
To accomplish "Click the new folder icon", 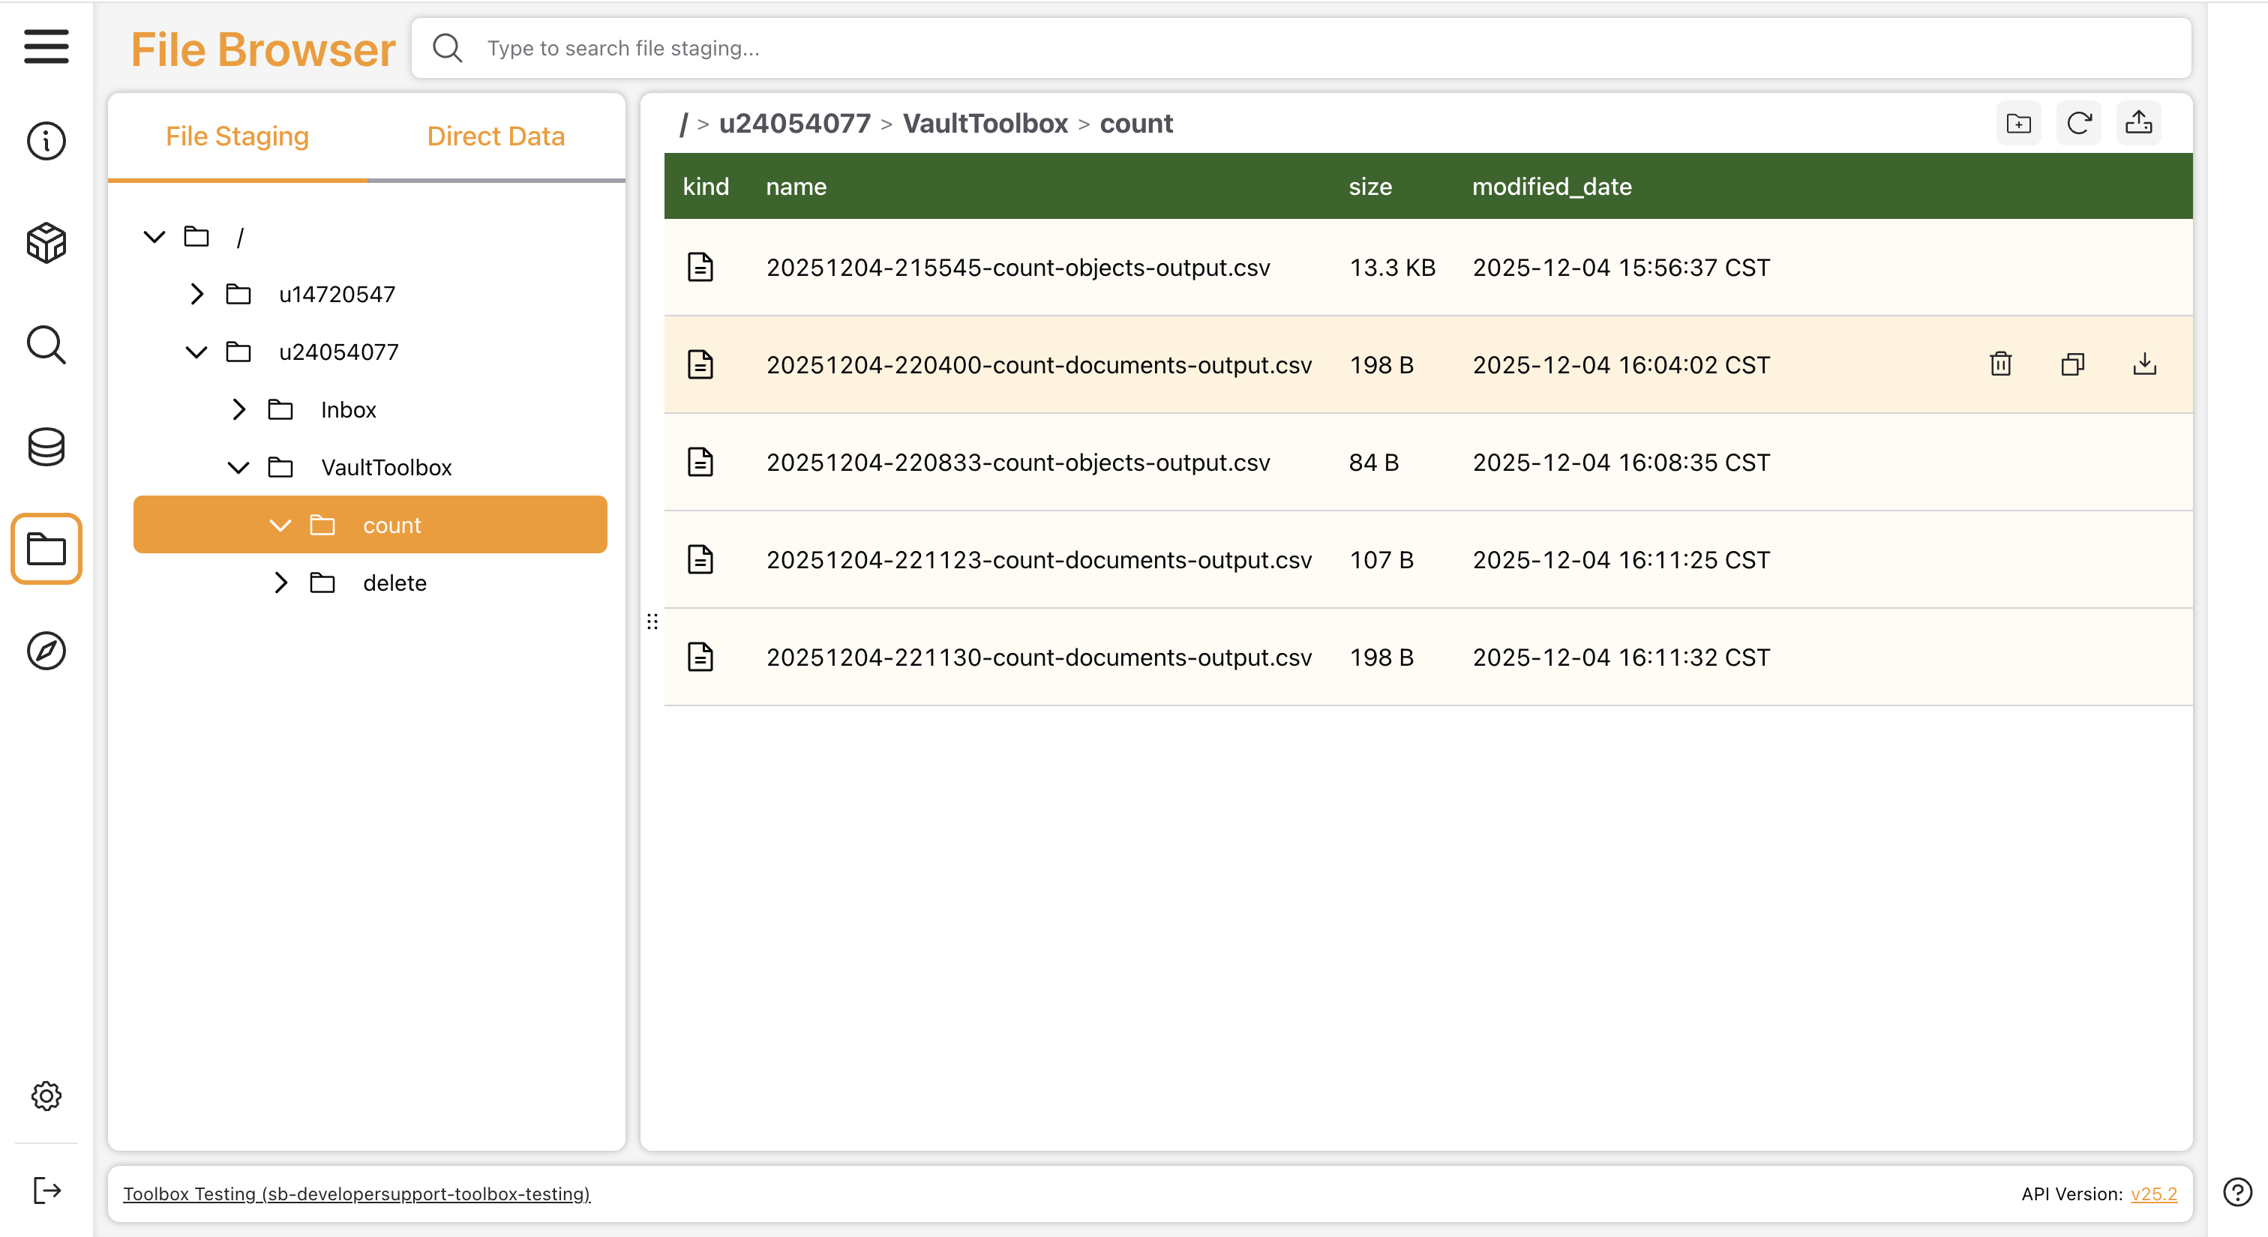I will (2018, 123).
